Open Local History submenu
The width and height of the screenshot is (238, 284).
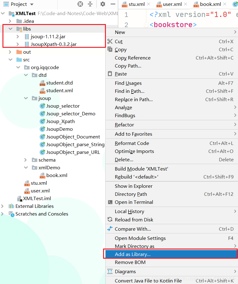[x=172, y=211]
